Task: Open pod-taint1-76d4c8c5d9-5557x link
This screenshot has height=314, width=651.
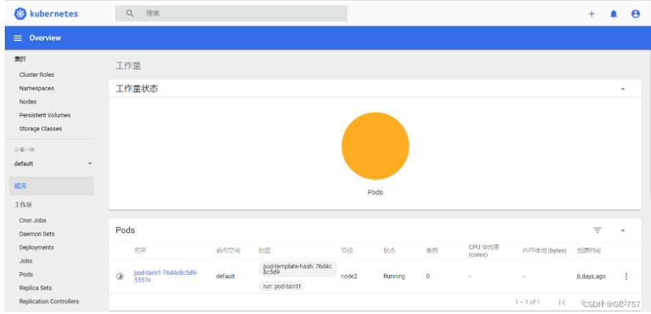Action: [165, 276]
